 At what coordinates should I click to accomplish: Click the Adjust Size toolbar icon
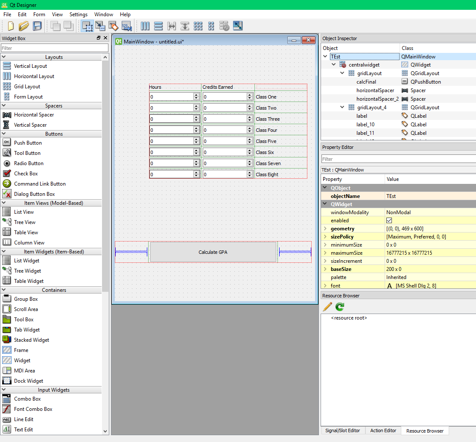coord(238,26)
